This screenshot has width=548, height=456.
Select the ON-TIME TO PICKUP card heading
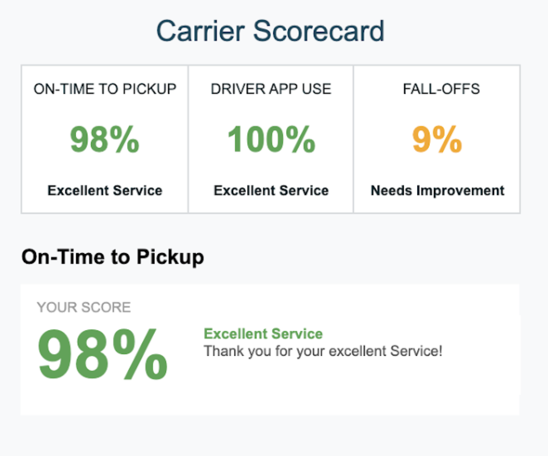pos(105,89)
